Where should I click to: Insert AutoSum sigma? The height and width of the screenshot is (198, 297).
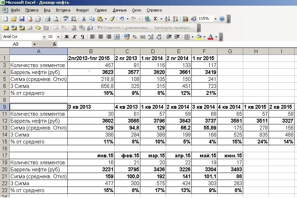click(x=156, y=19)
